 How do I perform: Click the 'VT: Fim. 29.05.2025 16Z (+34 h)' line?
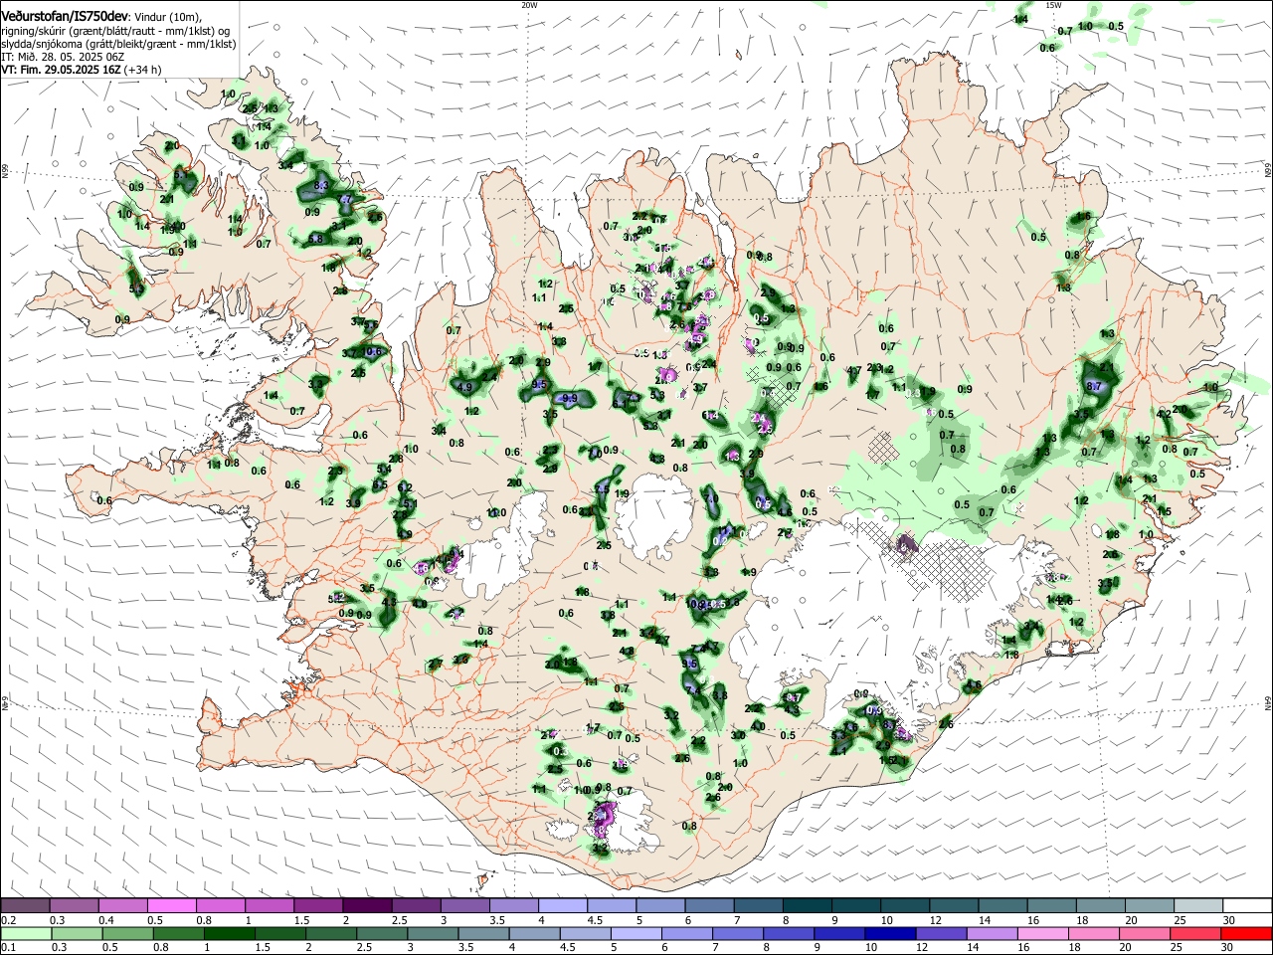point(82,71)
